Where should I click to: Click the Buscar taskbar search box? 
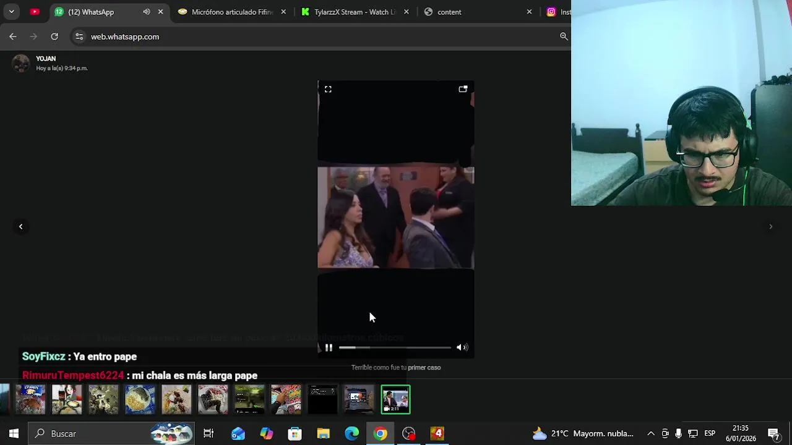tap(111, 433)
